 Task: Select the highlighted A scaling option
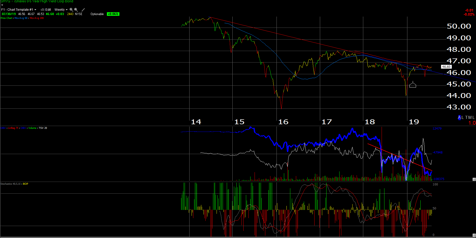point(459,118)
